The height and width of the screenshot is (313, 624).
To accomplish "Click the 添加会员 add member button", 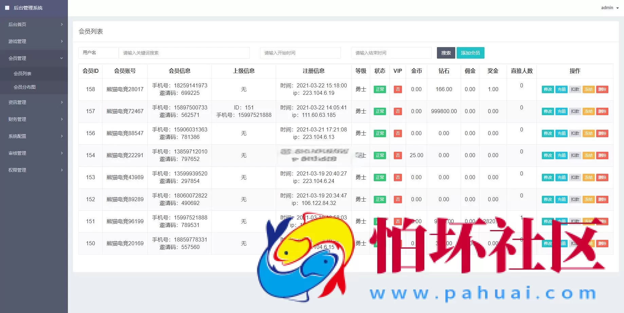I will click(471, 53).
